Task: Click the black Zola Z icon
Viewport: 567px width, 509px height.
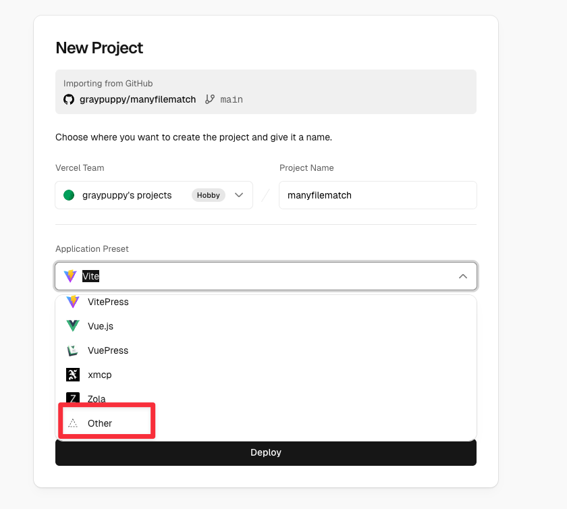Action: click(x=73, y=398)
